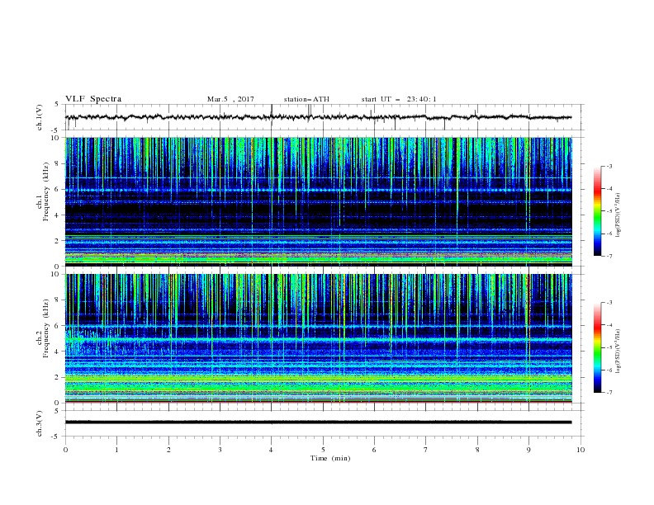Click the "-7" tick on upper color bar
This screenshot has width=654, height=505.
(x=609, y=257)
